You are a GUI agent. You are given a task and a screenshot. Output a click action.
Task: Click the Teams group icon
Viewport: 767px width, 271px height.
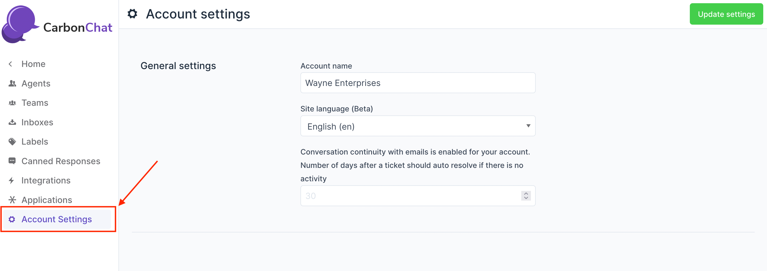(12, 103)
